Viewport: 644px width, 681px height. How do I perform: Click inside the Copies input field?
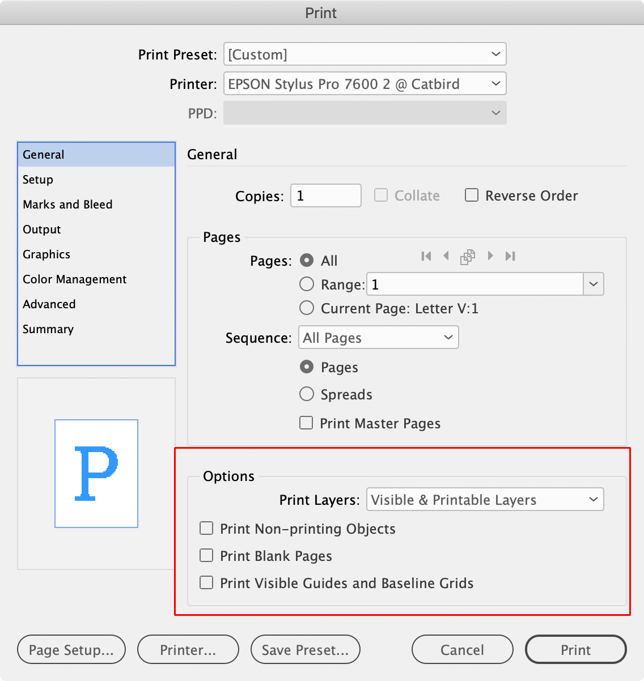325,195
